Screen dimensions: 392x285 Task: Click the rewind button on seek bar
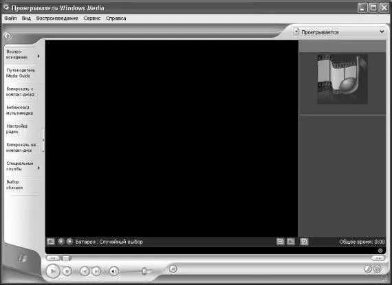pos(53,258)
